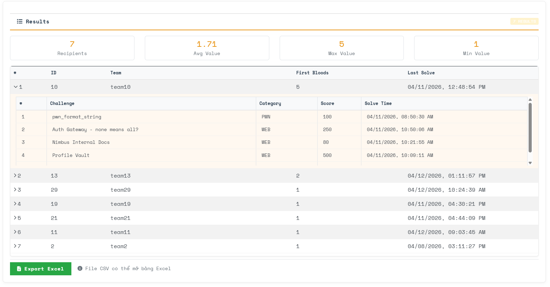Screen dimensions: 550x287
Task: Click the nested table scroll down arrow
Action: [530, 163]
